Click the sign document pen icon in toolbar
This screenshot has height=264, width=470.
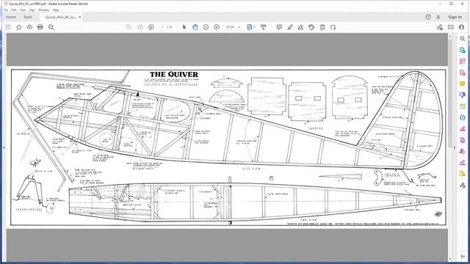pyautogui.click(x=300, y=27)
